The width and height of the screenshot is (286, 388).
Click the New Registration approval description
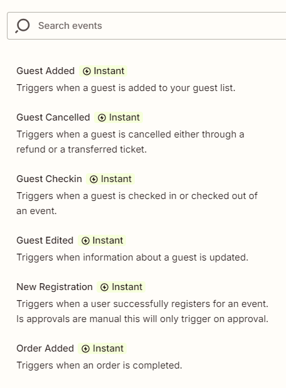click(142, 311)
